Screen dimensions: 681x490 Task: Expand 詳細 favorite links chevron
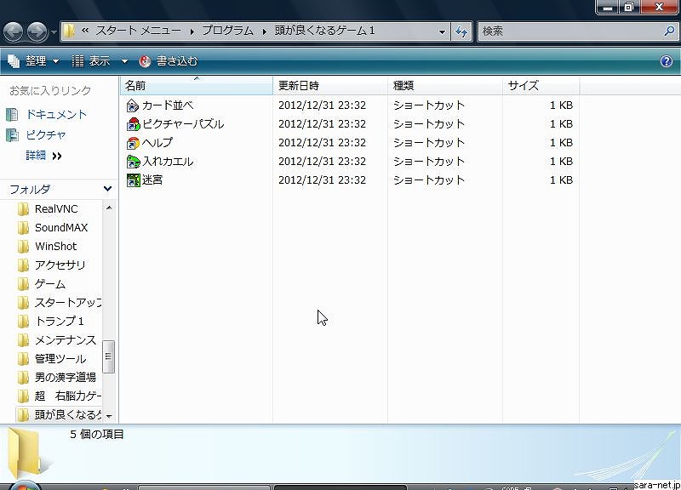pyautogui.click(x=57, y=156)
